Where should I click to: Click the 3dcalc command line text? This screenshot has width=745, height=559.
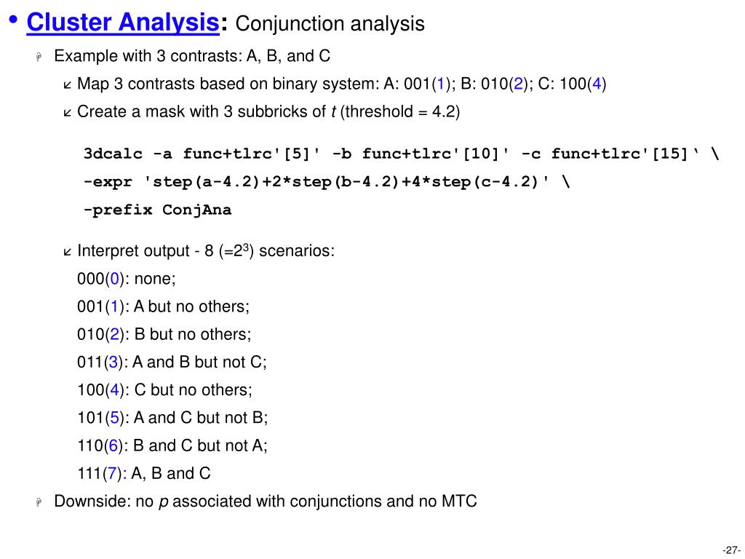tap(401, 154)
